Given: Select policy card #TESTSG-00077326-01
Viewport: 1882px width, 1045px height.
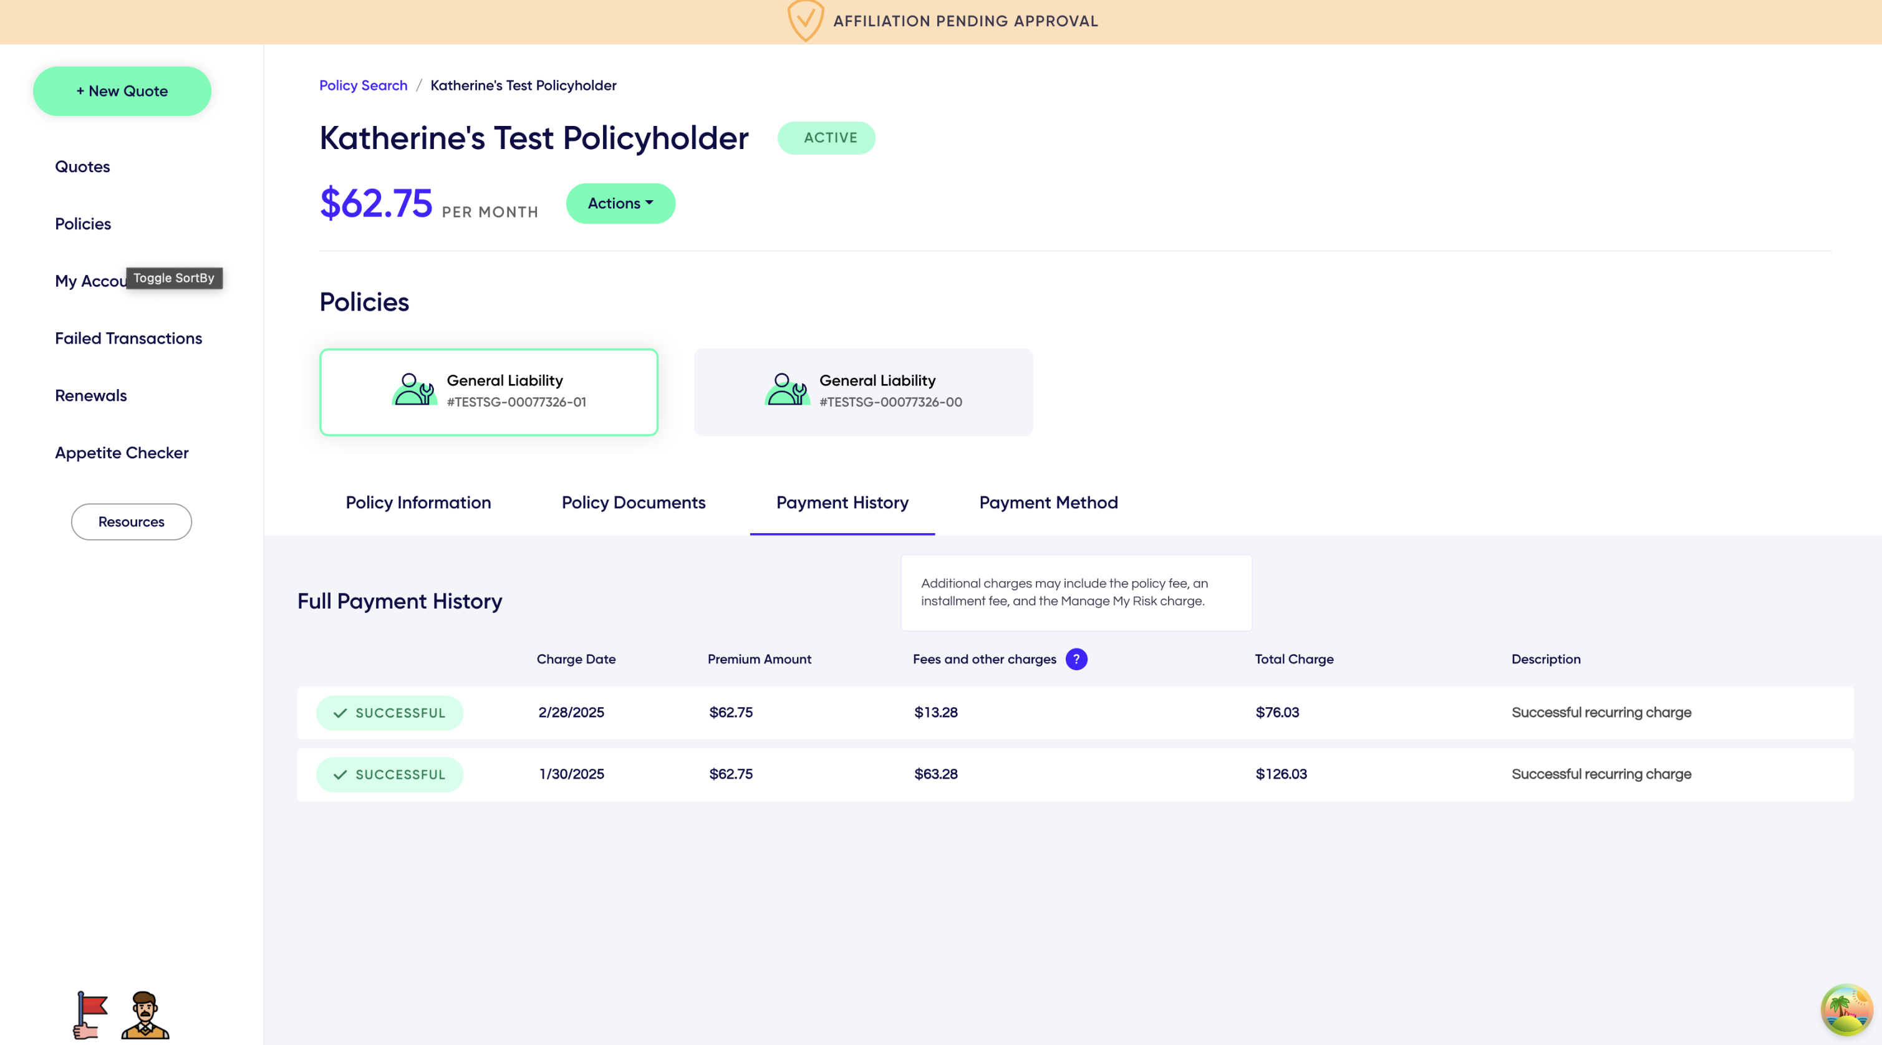Looking at the screenshot, I should 489,392.
